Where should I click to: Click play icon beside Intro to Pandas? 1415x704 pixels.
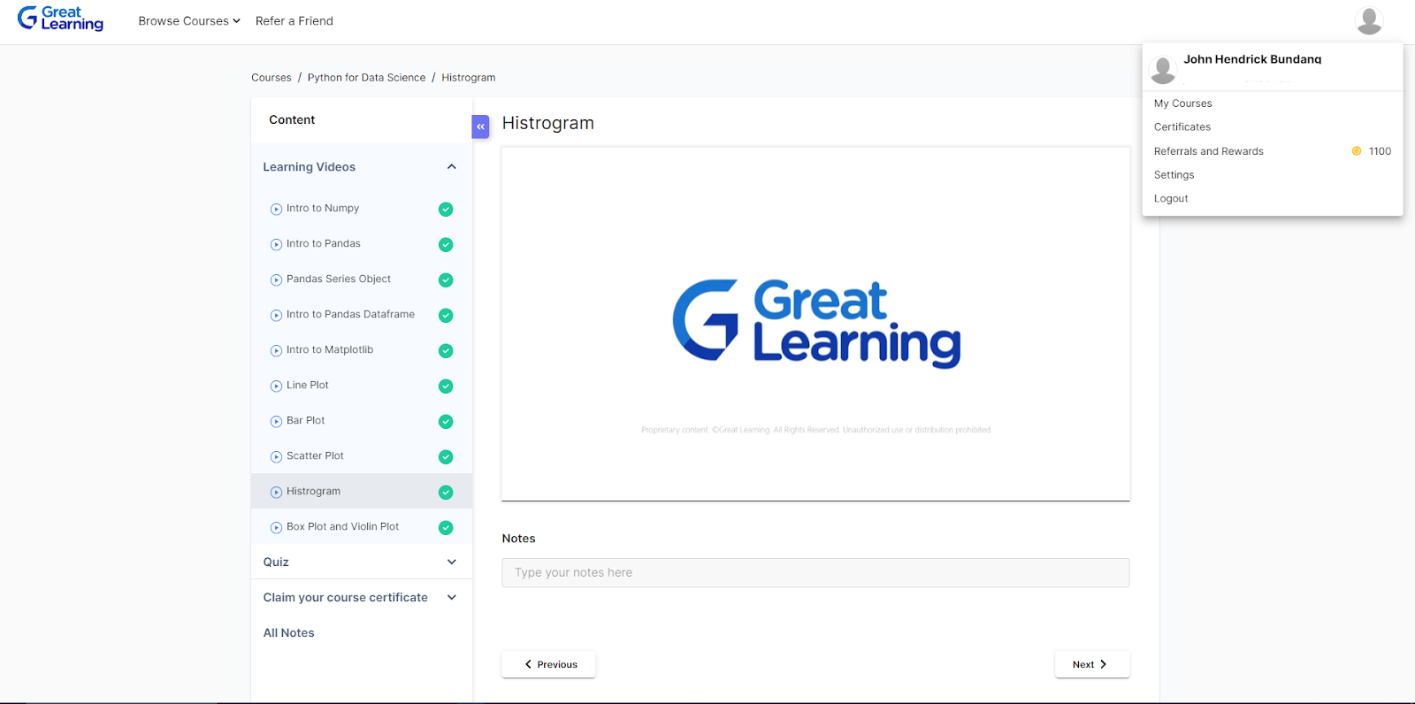click(x=276, y=245)
